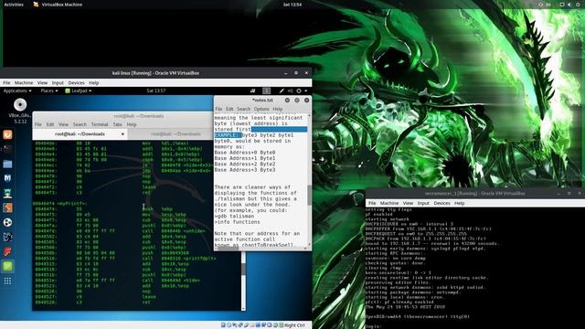The height and width of the screenshot is (329, 585).
Task: Switch to the second root@kali terminal tab
Action: coord(175,134)
